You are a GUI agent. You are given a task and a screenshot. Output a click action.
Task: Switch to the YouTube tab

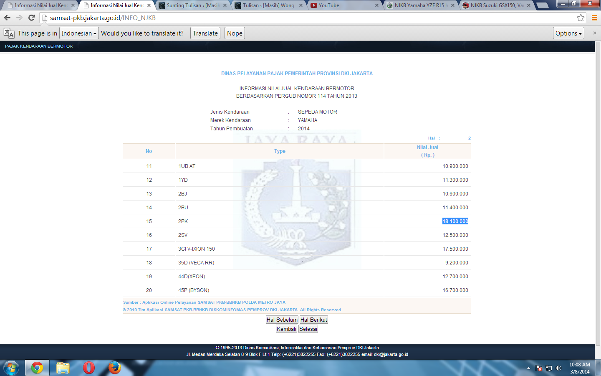tap(342, 5)
